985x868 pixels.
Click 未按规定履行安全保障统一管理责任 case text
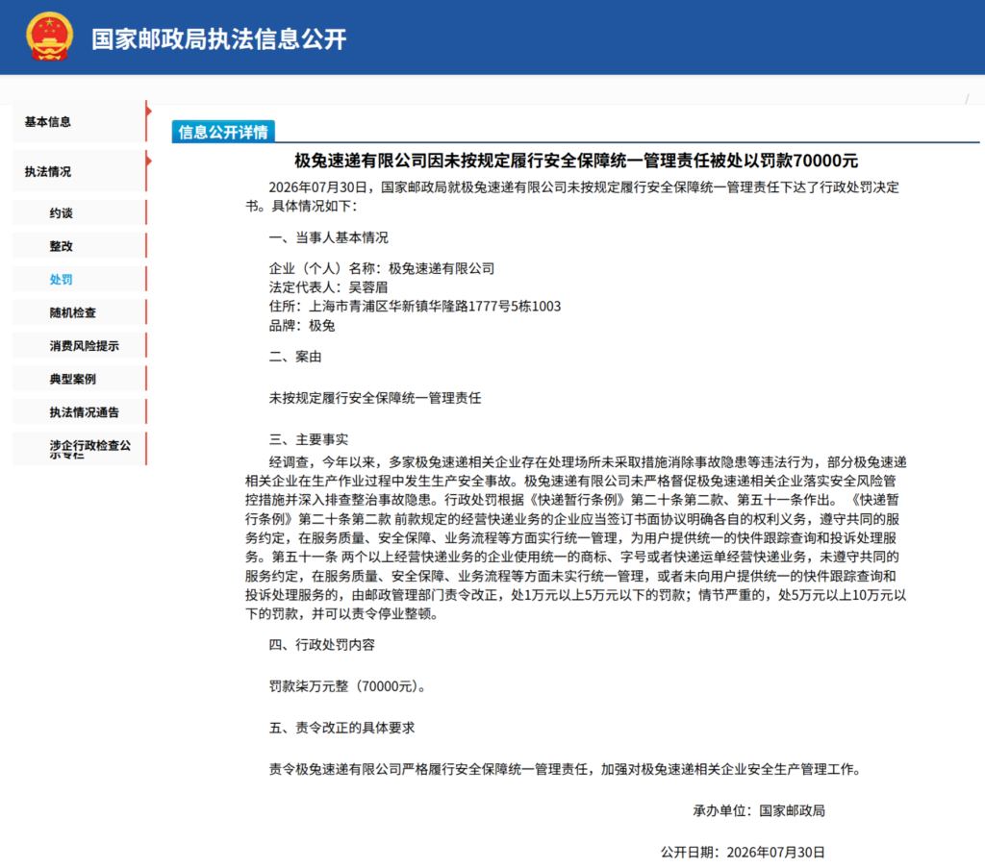click(375, 398)
